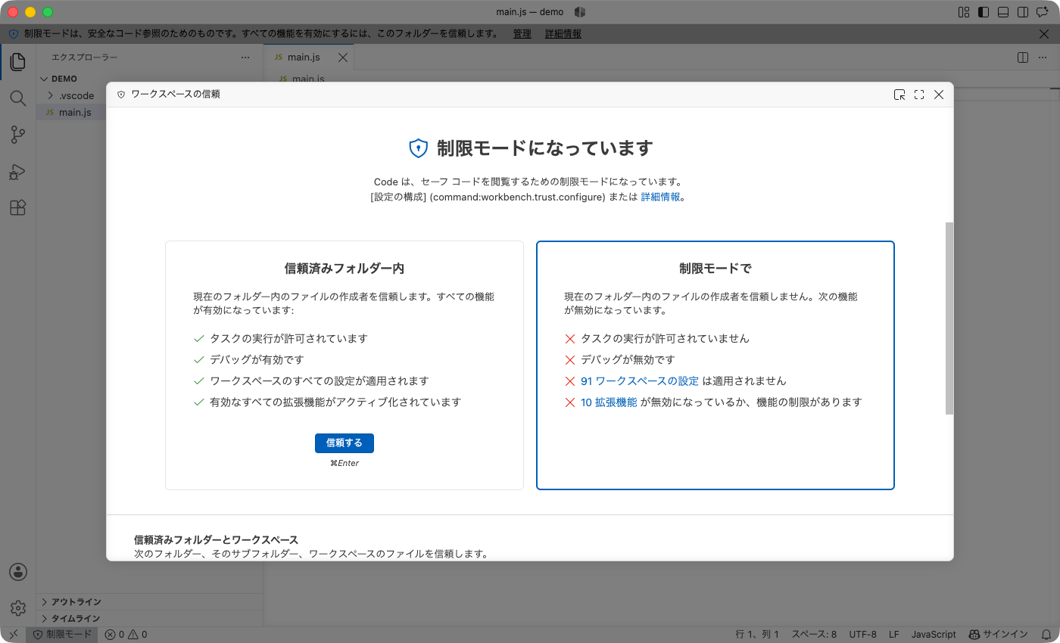Maximize the workspace trust dialog
Image resolution: width=1060 pixels, height=643 pixels.
(919, 95)
